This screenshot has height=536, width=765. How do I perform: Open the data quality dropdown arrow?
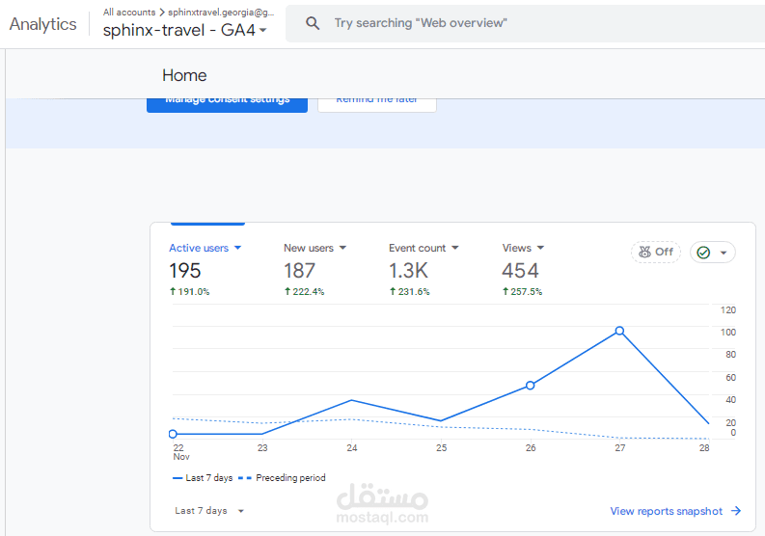click(724, 253)
